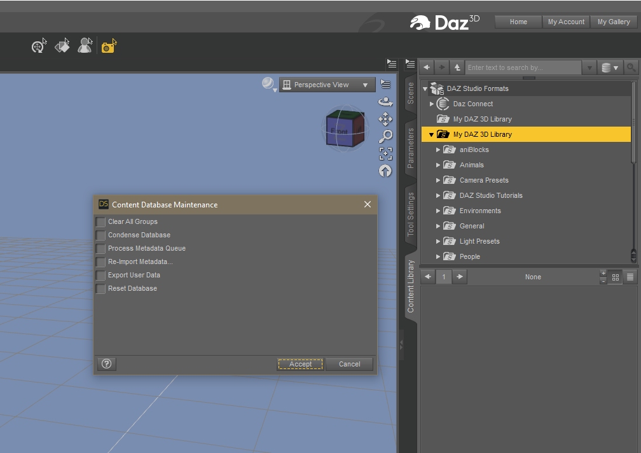The width and height of the screenshot is (641, 453).
Task: Expand the Daz Connect tree node
Action: point(431,104)
